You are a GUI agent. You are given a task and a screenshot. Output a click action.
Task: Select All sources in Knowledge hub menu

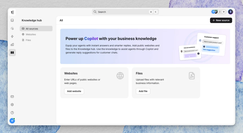coord(36,29)
